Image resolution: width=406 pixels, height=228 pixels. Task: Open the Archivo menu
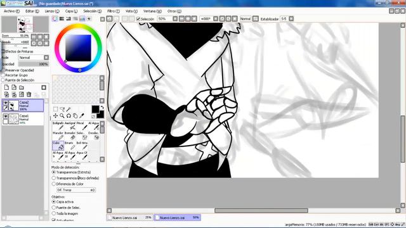click(11, 11)
